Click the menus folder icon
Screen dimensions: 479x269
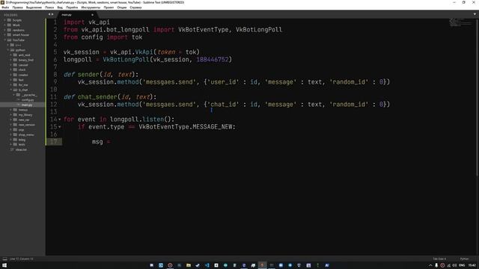pyautogui.click(x=15, y=110)
